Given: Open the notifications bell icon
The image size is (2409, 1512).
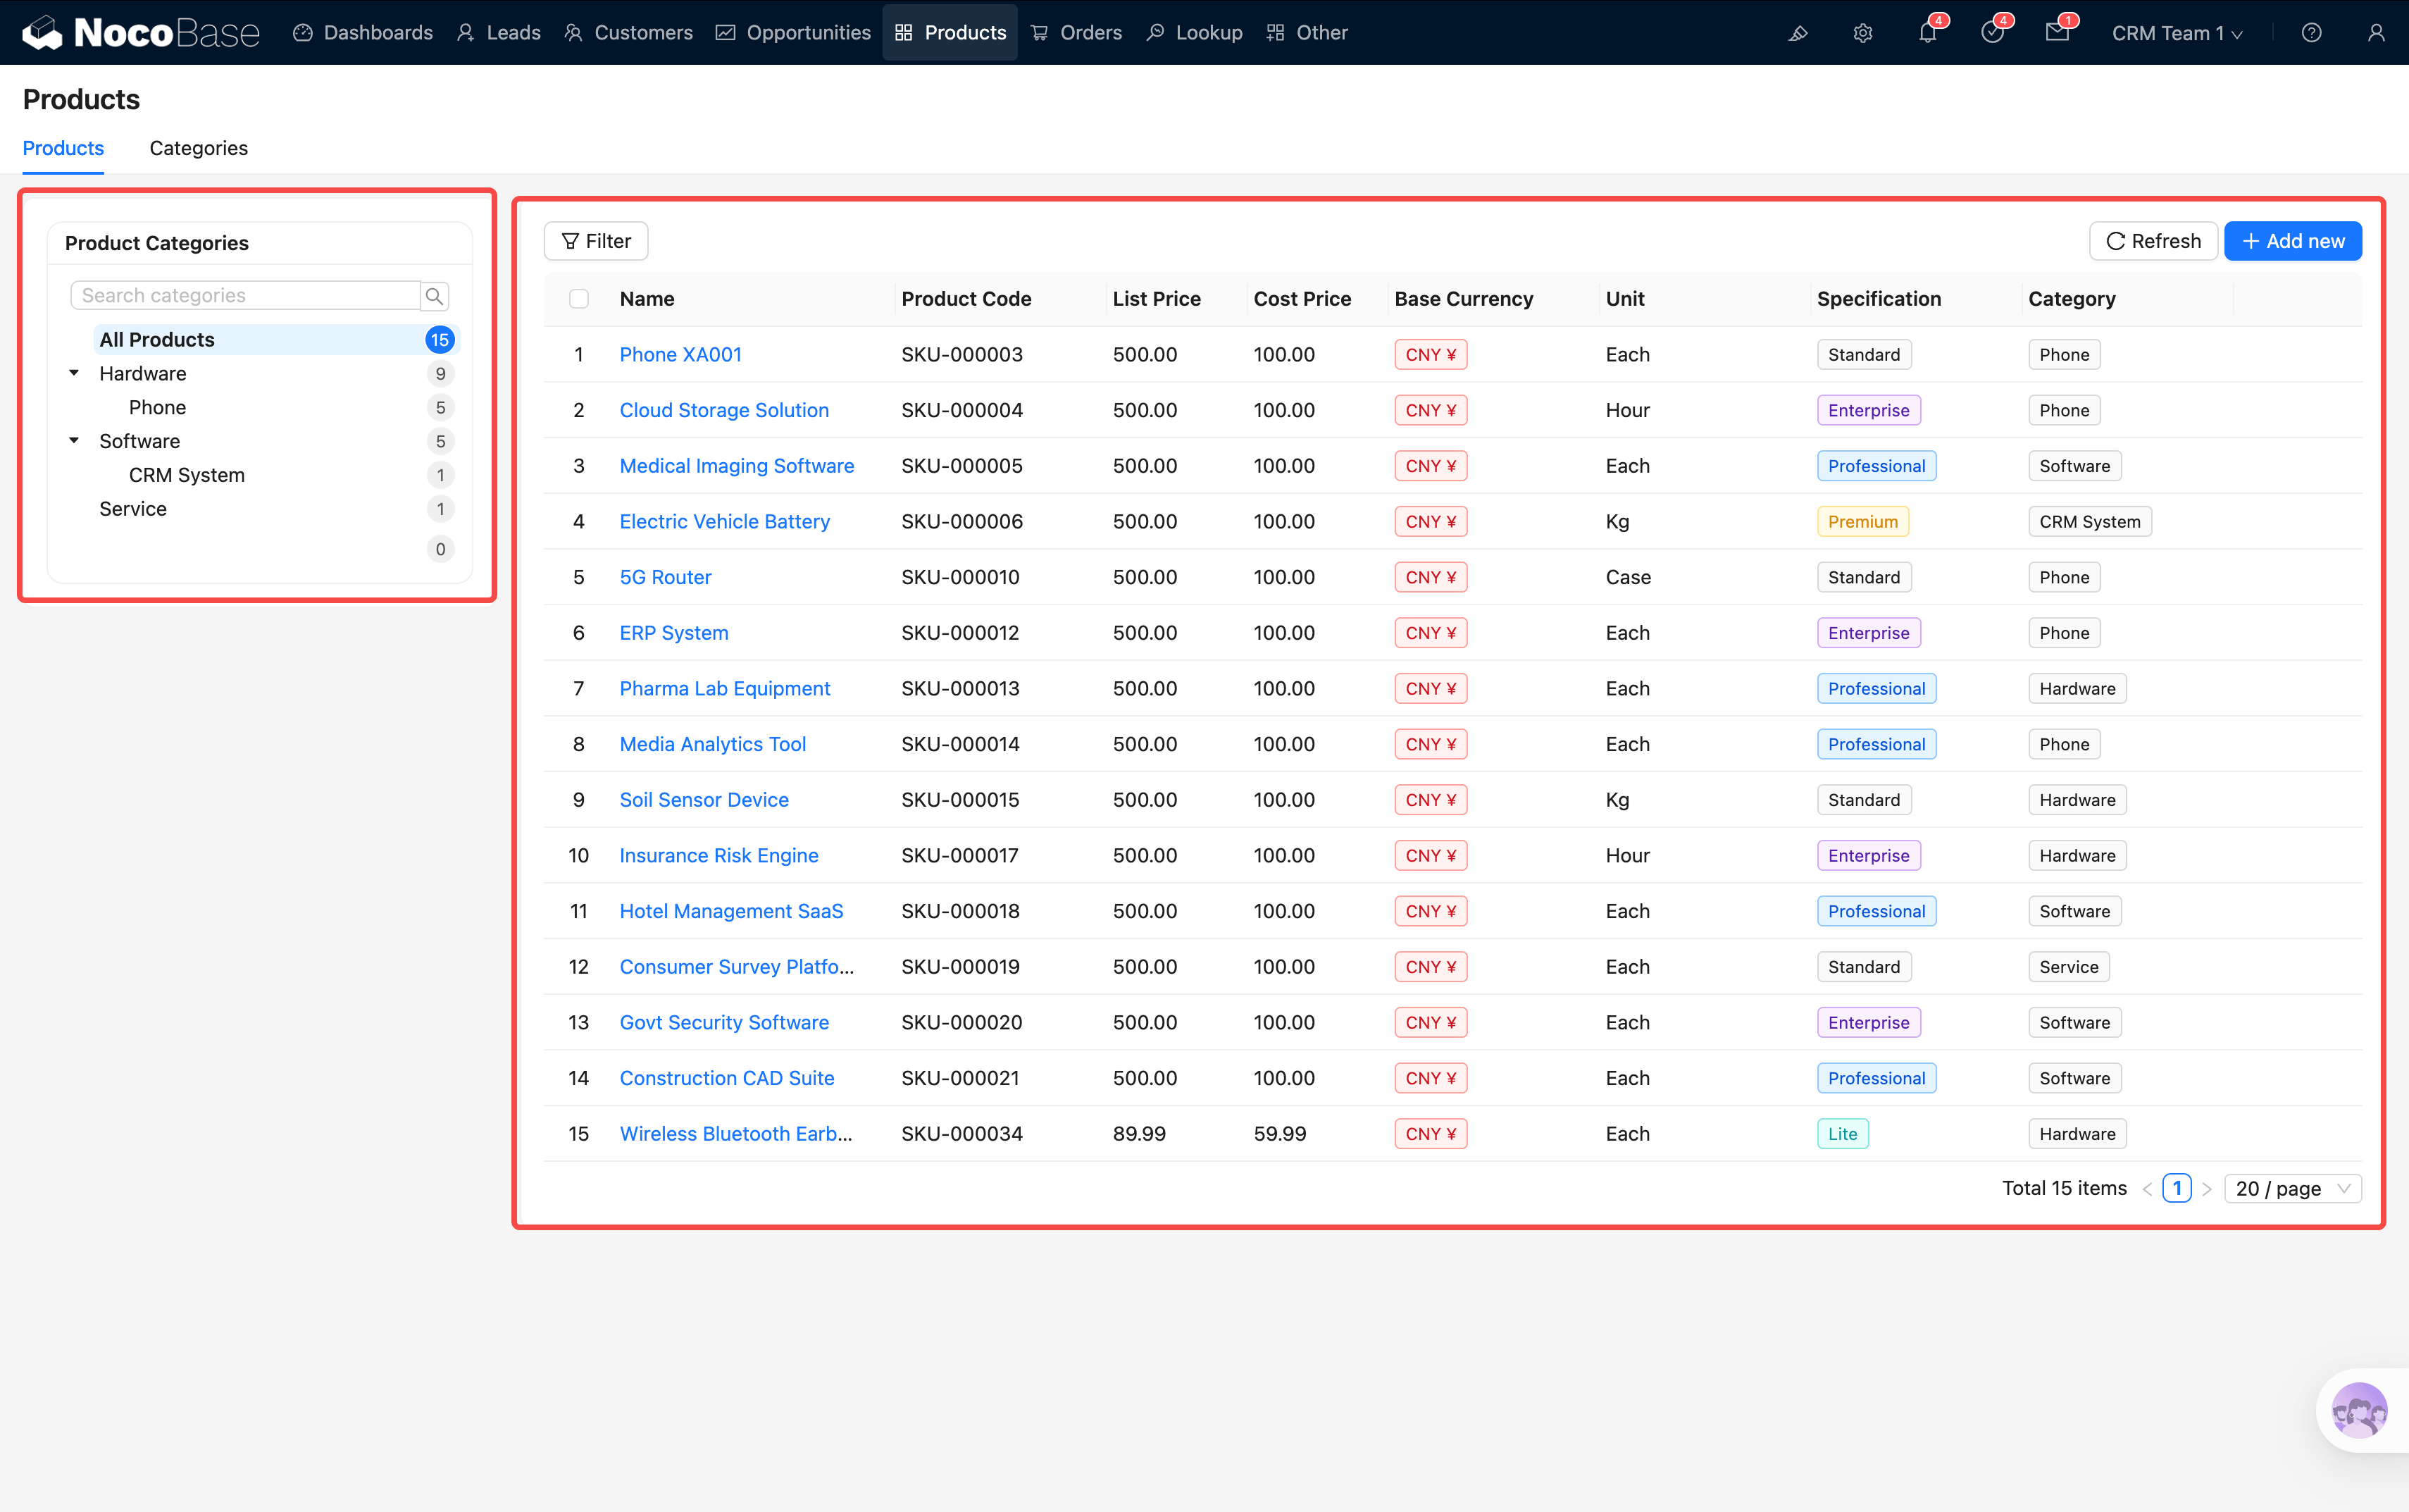Looking at the screenshot, I should pyautogui.click(x=1927, y=33).
